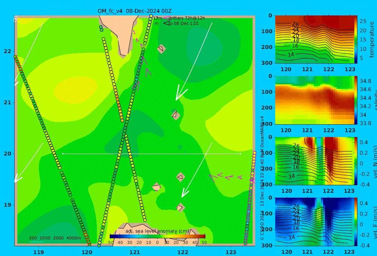Click the small island near 121.45E 19.35N
This screenshot has width=377, height=256.
[156, 187]
